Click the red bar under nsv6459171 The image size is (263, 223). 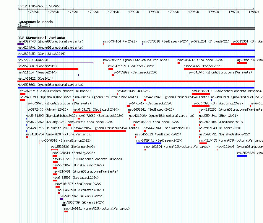point(87,112)
